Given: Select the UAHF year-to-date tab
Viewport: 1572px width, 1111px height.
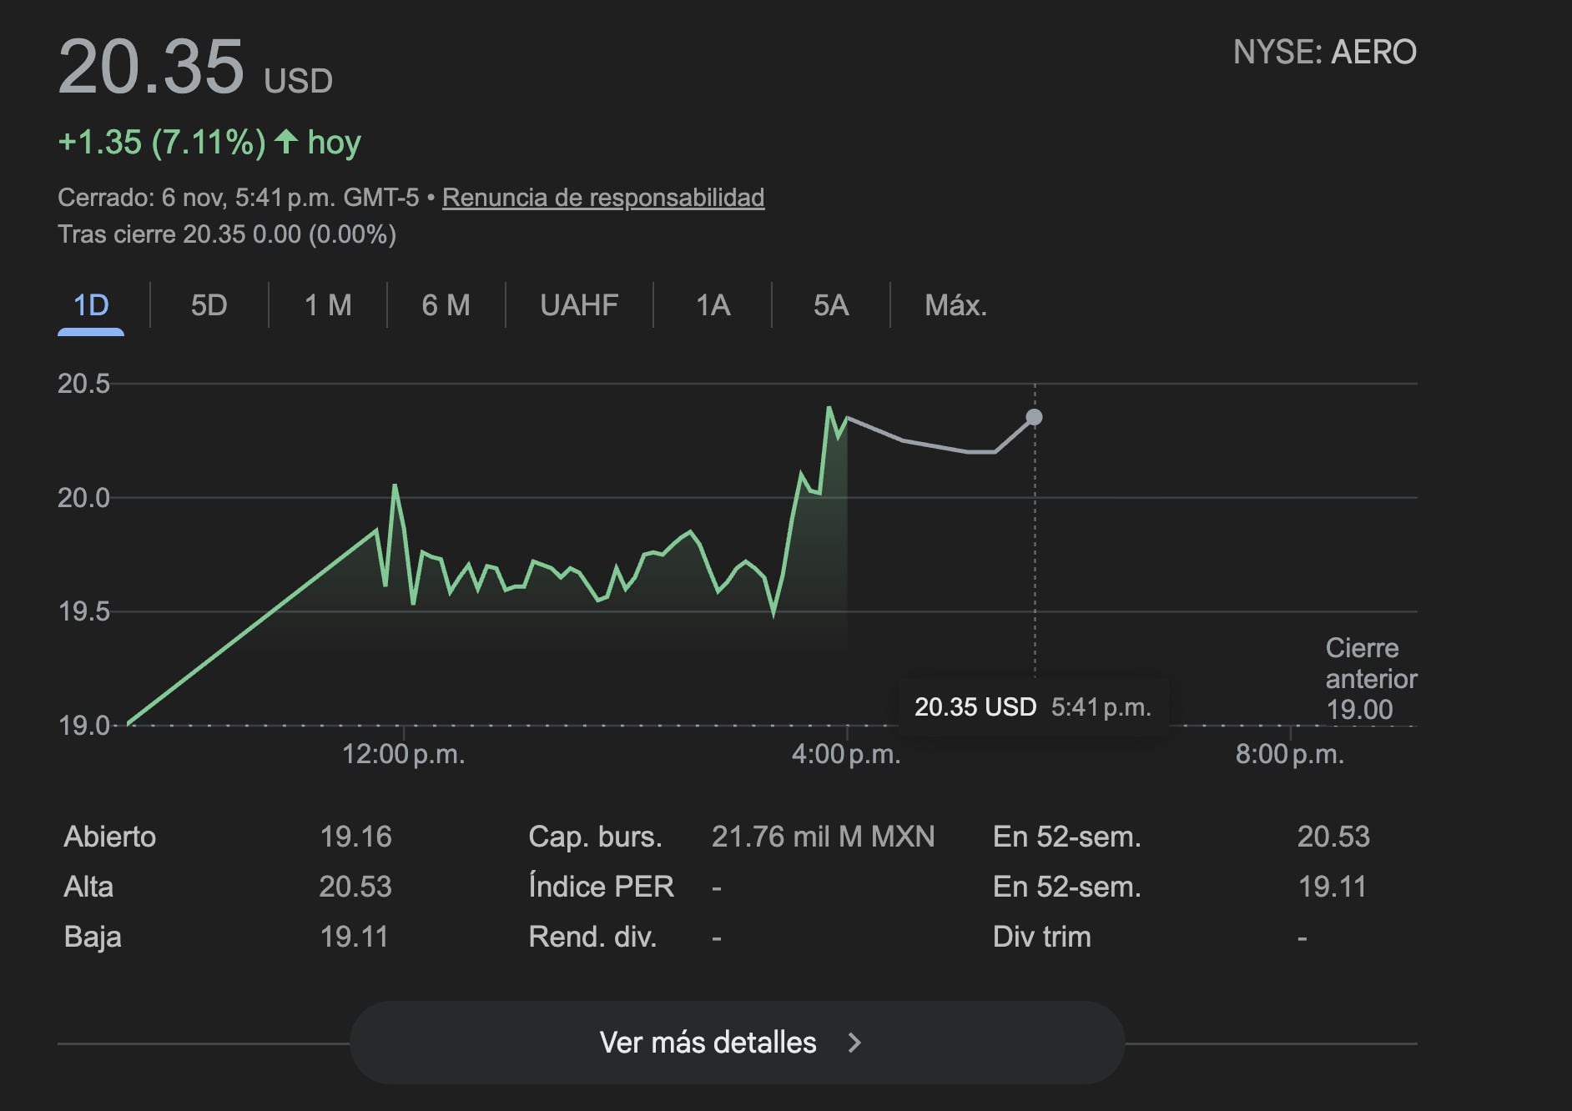Looking at the screenshot, I should point(579,305).
